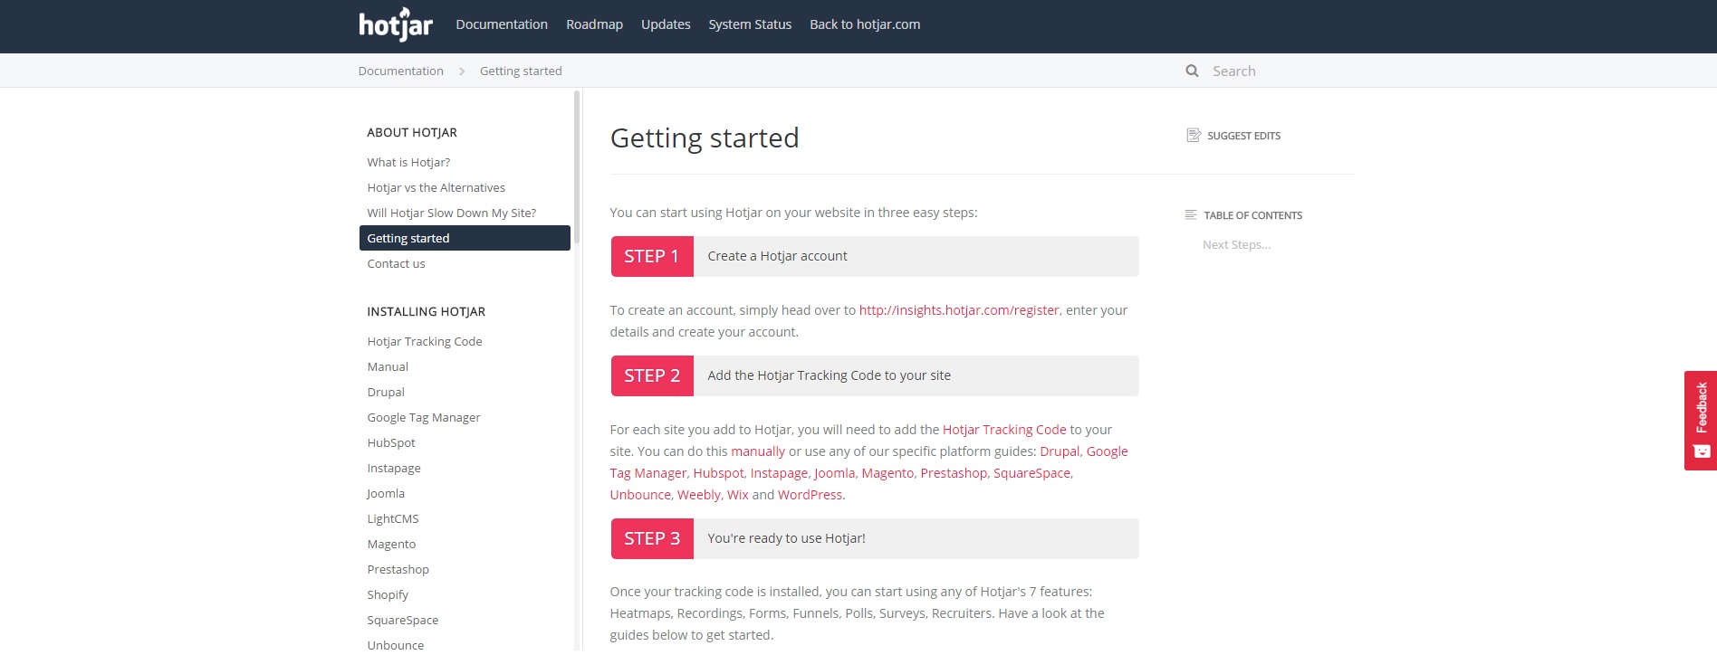Click Weebly link in paragraph
The image size is (1717, 655).
(x=699, y=495)
